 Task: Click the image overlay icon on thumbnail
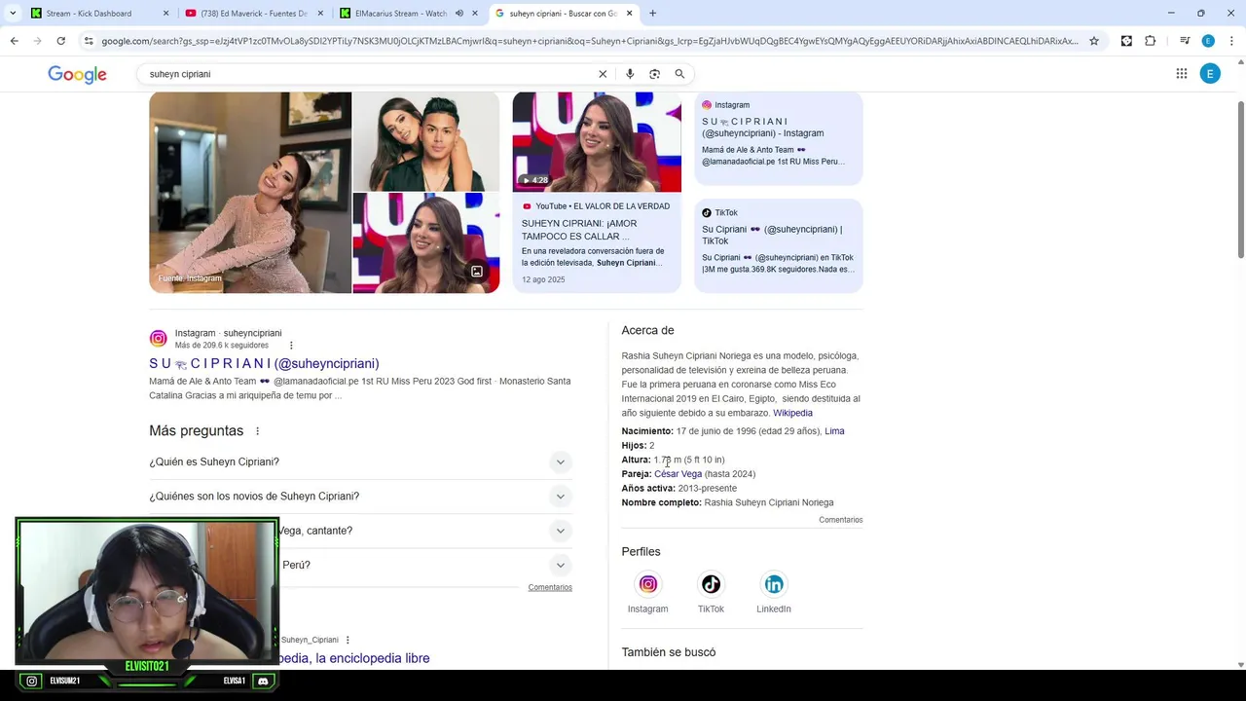477,272
